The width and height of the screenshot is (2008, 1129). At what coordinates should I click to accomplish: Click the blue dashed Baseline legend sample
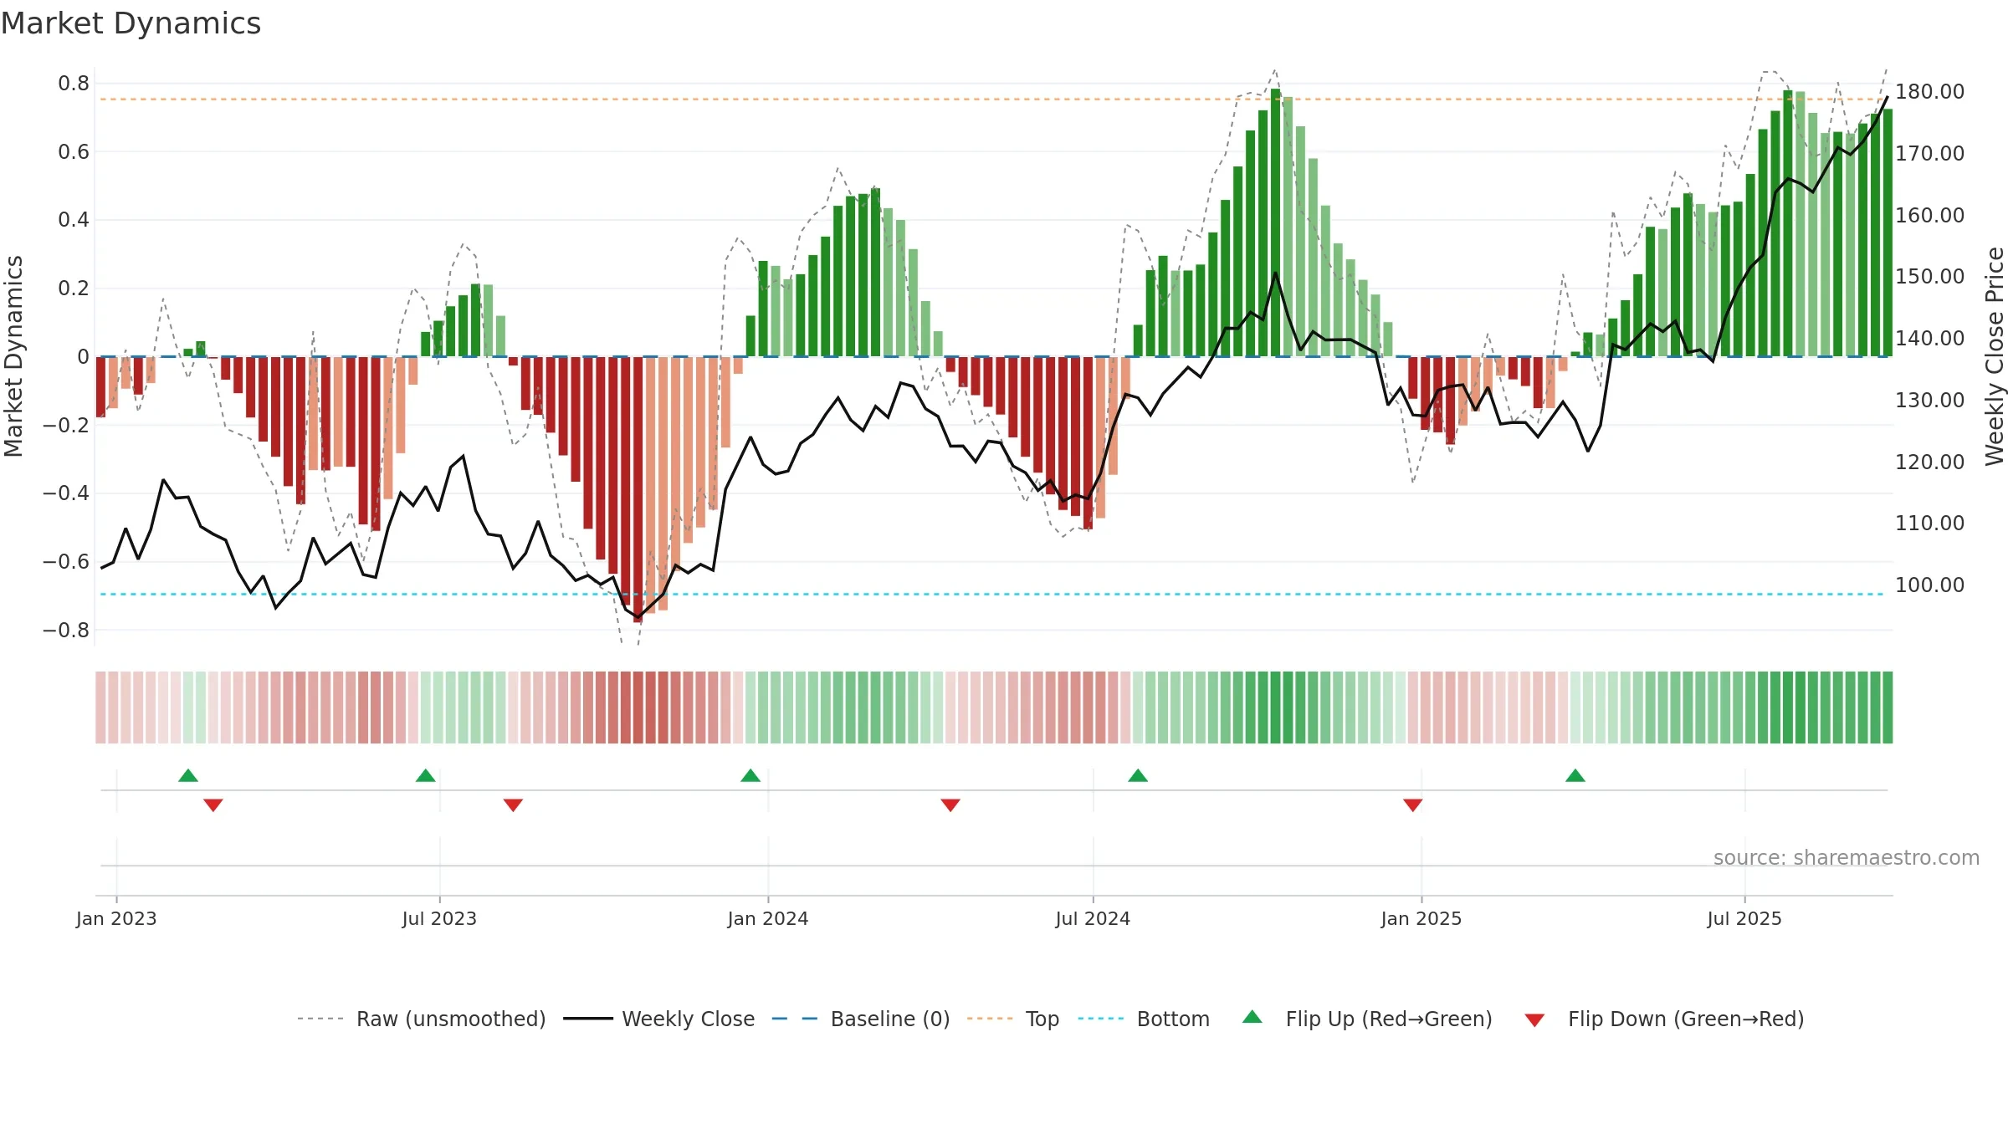[x=795, y=1019]
